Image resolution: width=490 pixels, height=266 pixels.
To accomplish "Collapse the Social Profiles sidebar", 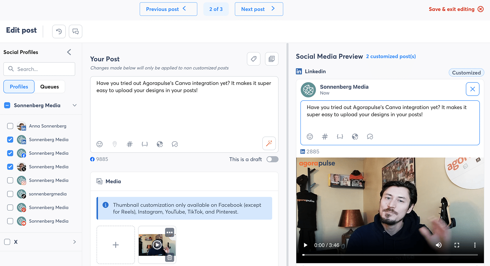I will click(69, 52).
